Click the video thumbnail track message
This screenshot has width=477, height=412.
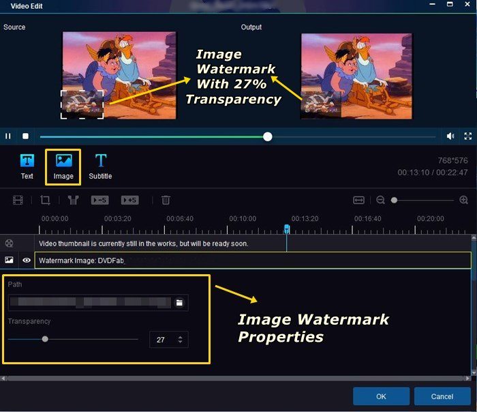(x=144, y=244)
